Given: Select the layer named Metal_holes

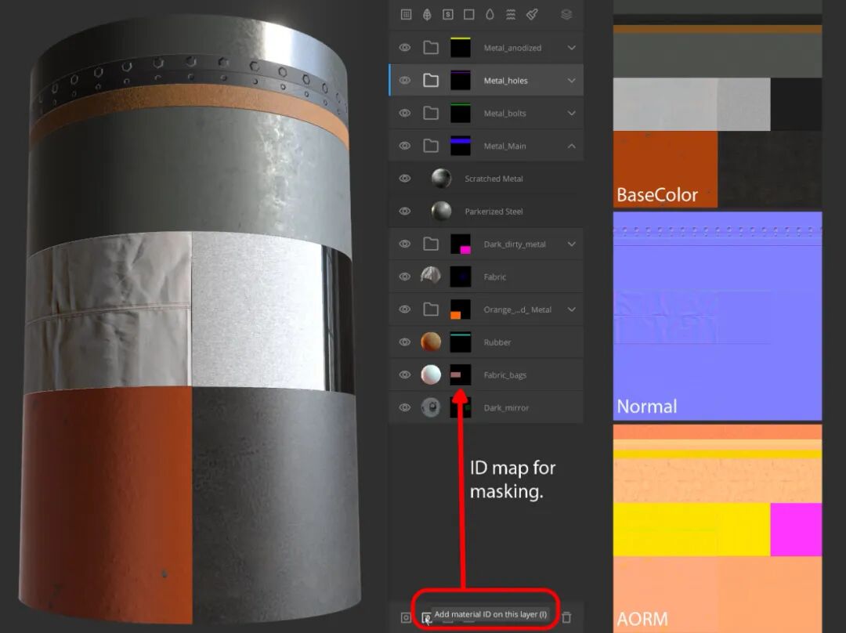Looking at the screenshot, I should pyautogui.click(x=505, y=81).
